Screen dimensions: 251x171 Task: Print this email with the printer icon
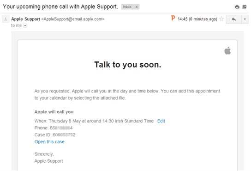coord(237,7)
